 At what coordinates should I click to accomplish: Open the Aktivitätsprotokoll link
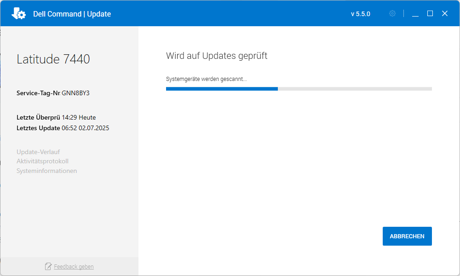(42, 161)
